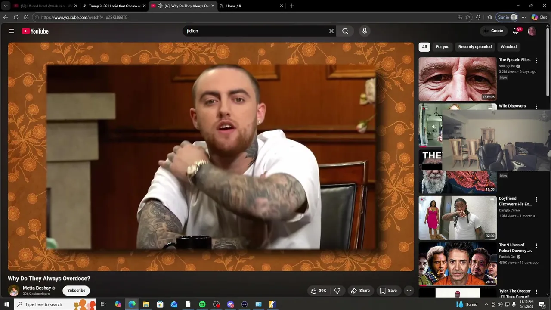
Task: Click the taskbar 'Type here to search' box
Action: [56, 304]
